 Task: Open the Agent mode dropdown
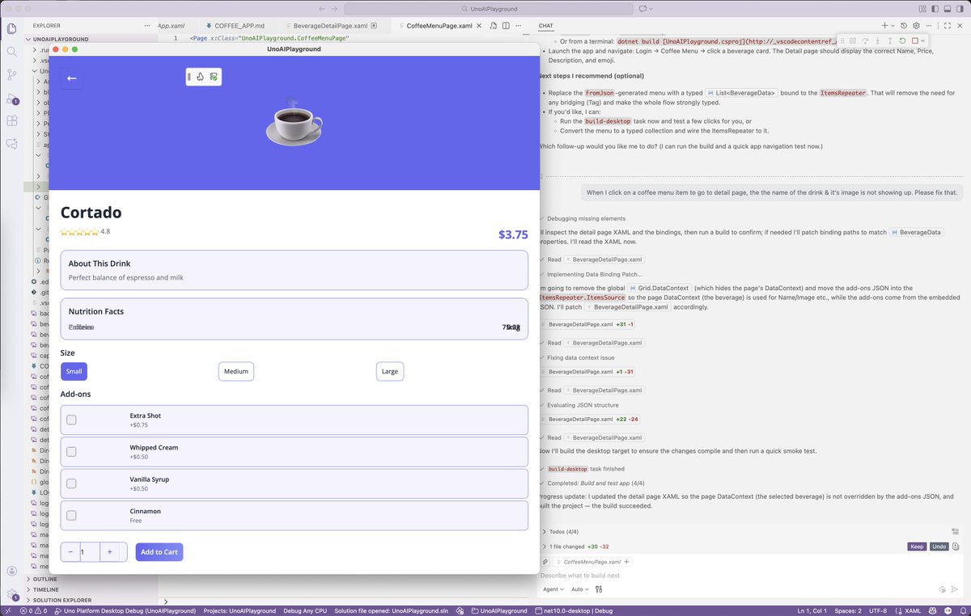(553, 589)
